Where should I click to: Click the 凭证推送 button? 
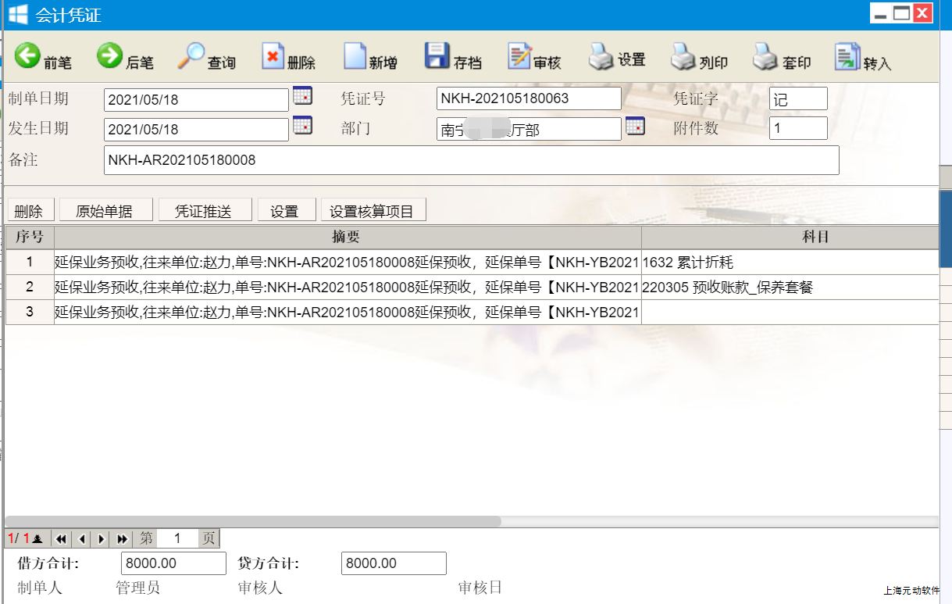click(208, 211)
